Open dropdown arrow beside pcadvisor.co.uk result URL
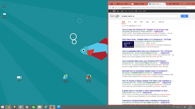The height and width of the screenshot is (109, 195). click(142, 93)
